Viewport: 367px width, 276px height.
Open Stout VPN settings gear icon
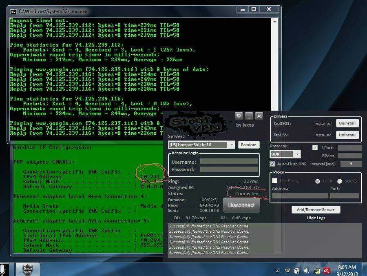click(239, 116)
